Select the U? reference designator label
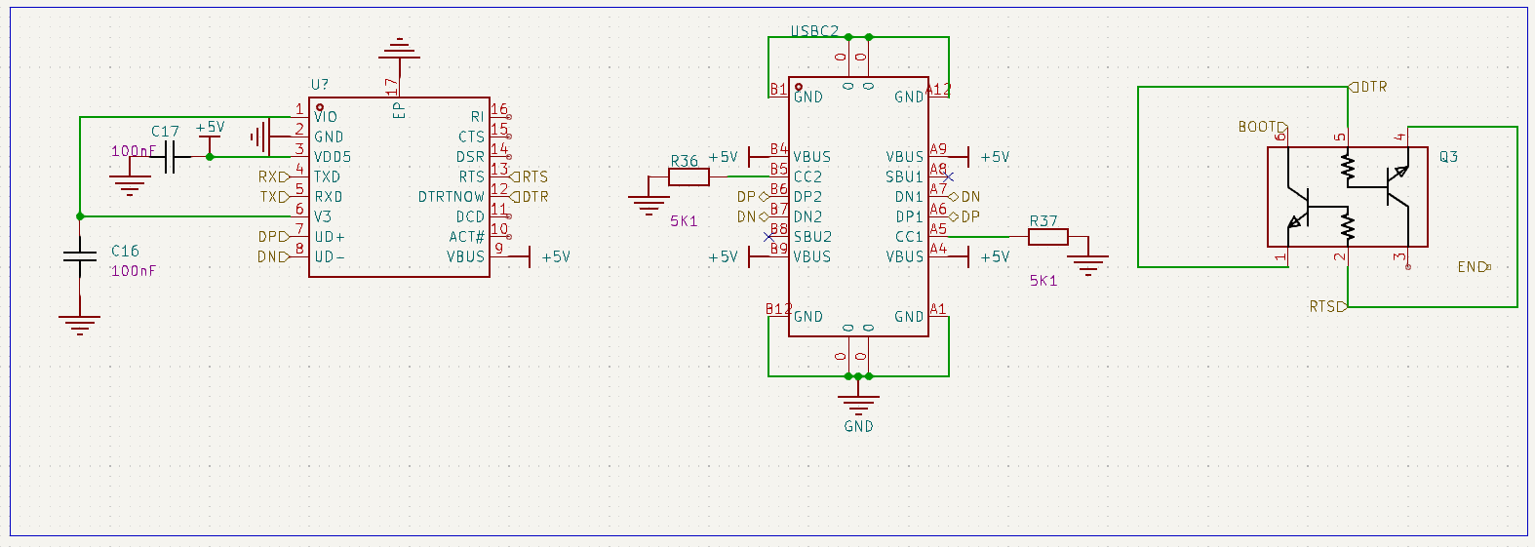This screenshot has width=1535, height=547. coord(320,85)
